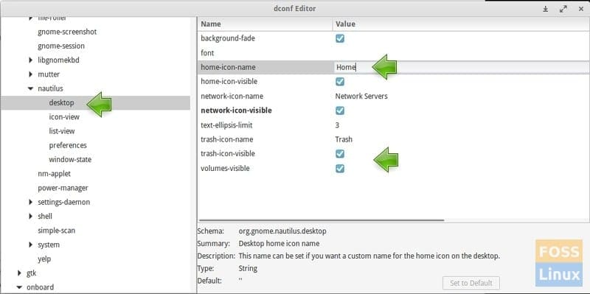Select the gtk label in tree
Screen dimensions: 590x294
pos(31,273)
